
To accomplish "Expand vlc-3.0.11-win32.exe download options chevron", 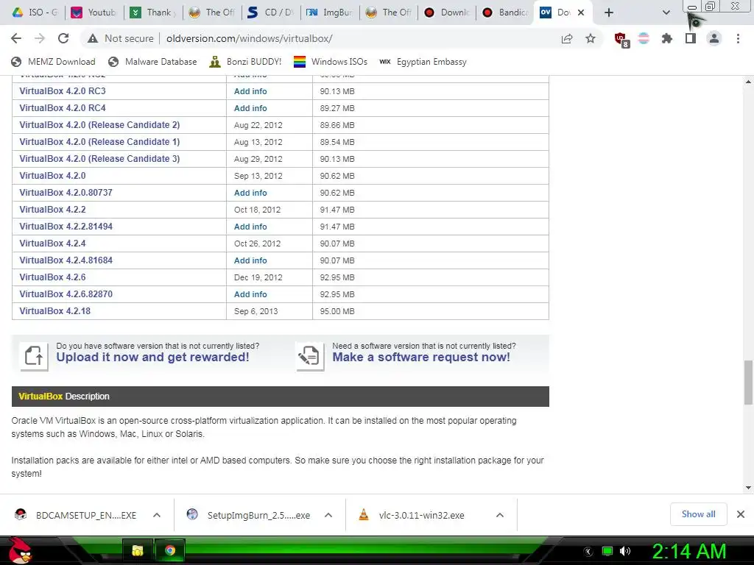I will pos(500,515).
